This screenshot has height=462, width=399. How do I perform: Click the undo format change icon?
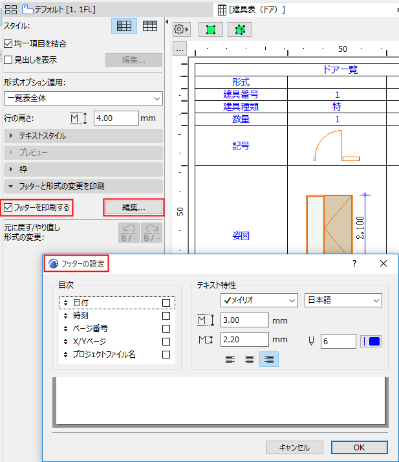[129, 232]
